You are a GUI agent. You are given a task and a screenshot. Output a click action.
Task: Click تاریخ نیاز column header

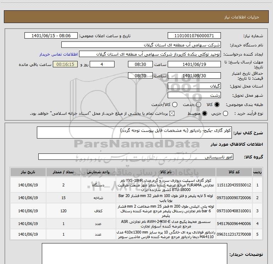coord(28,172)
